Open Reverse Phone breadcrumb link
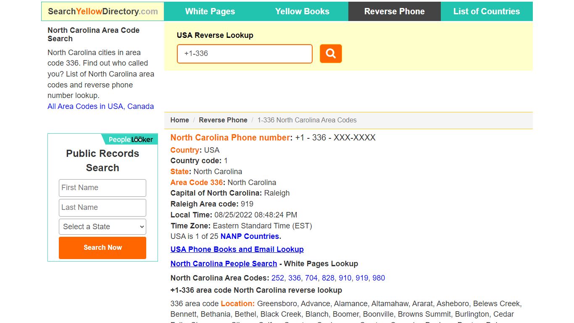574x323 pixels. pos(223,120)
